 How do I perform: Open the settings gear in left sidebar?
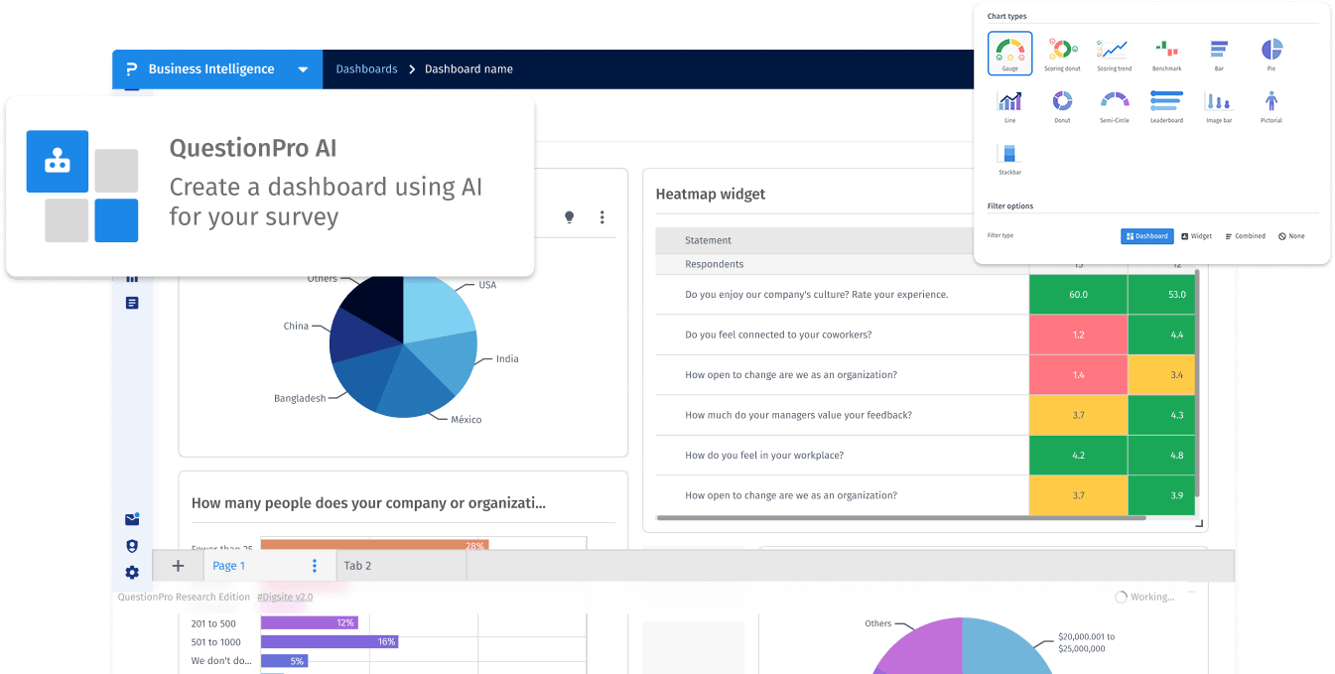pos(132,573)
